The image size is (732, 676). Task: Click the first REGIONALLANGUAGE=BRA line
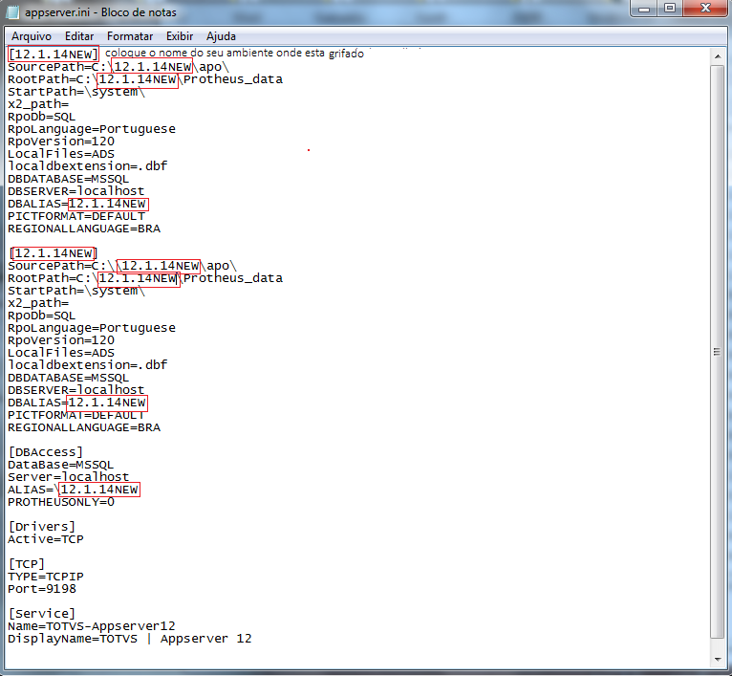click(84, 229)
